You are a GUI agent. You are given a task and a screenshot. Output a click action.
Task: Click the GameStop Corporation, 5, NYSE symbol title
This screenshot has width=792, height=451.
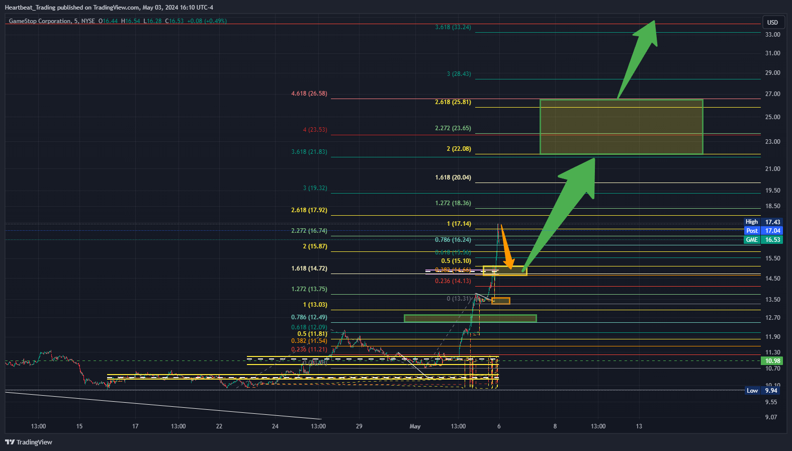[x=52, y=21]
